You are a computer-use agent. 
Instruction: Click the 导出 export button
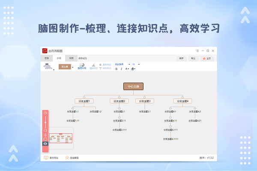click(x=193, y=58)
